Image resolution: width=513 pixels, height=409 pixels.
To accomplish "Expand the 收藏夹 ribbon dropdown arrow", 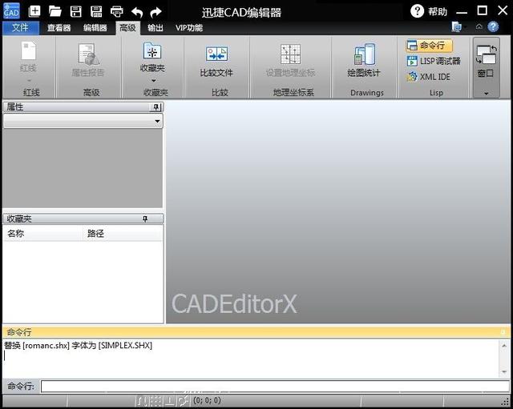I will 153,81.
